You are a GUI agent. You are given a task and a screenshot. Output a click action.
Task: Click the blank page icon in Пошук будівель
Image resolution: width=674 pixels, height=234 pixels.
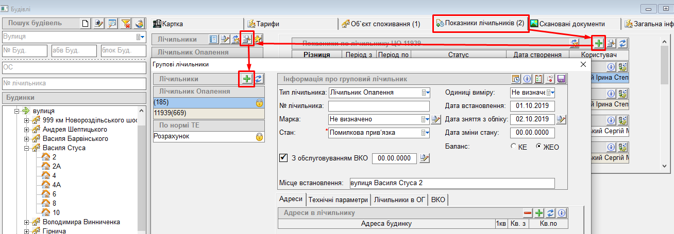[86, 24]
